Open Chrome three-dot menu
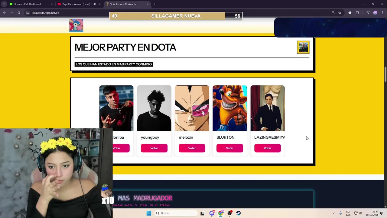 [x=382, y=13]
